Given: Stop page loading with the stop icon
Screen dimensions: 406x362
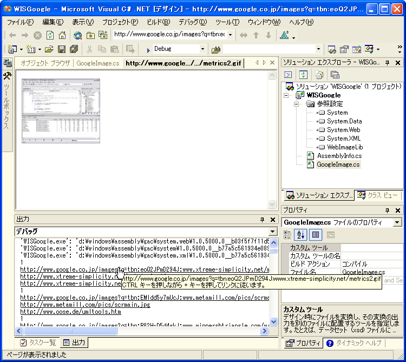Looking at the screenshot, I should (x=37, y=35).
